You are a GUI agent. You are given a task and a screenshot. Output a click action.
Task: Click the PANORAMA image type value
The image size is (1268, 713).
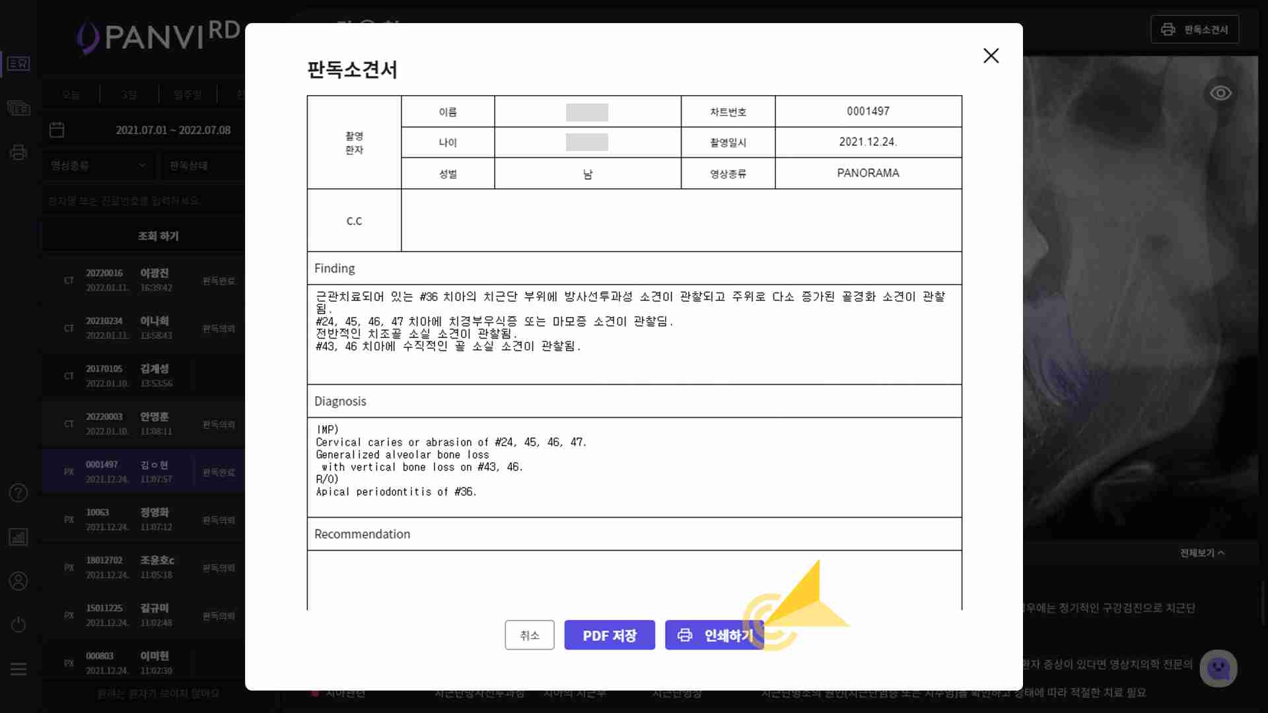(868, 173)
